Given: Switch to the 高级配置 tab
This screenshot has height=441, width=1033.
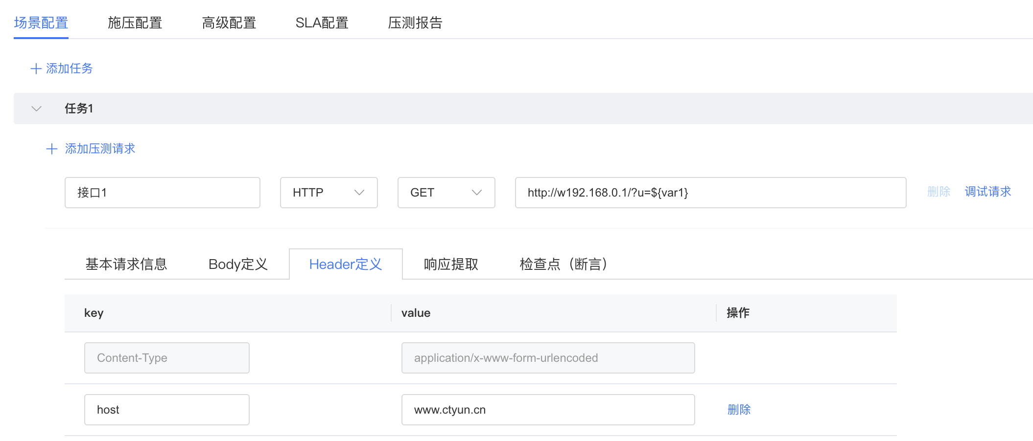Looking at the screenshot, I should click(x=229, y=23).
